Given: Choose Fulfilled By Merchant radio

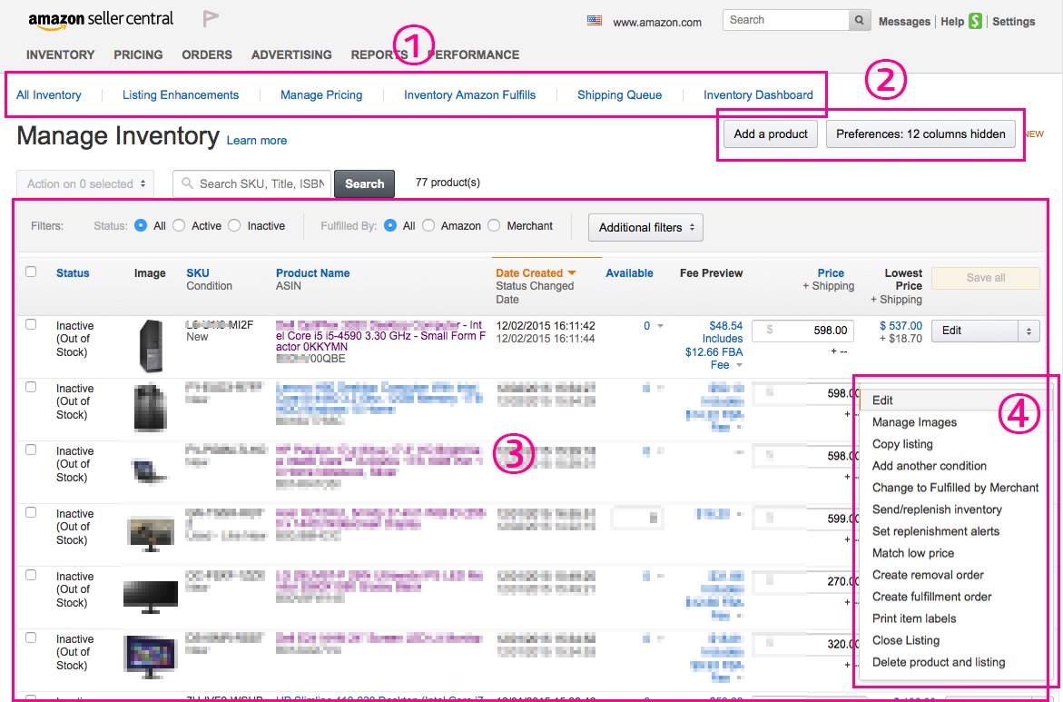Looking at the screenshot, I should [x=494, y=225].
